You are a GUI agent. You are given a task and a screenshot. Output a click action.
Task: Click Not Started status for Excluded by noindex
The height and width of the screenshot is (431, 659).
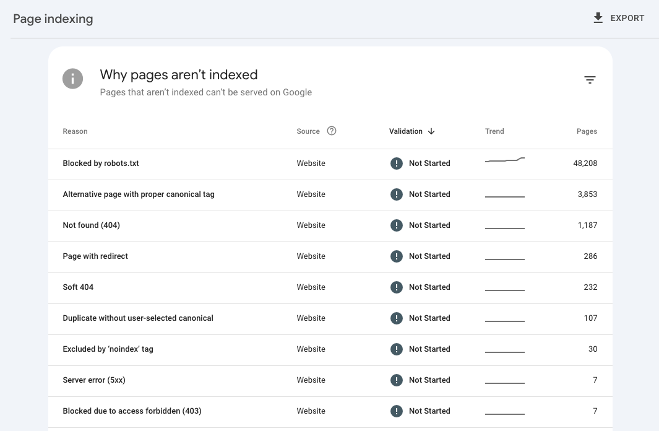tap(429, 349)
